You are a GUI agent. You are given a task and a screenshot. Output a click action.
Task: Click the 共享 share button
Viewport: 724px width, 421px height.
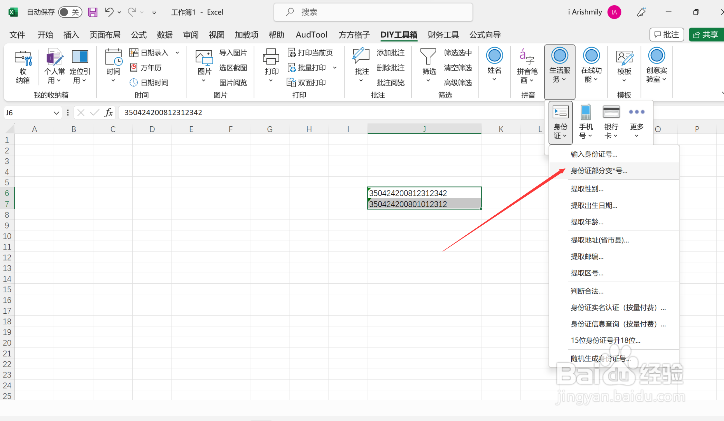(706, 35)
